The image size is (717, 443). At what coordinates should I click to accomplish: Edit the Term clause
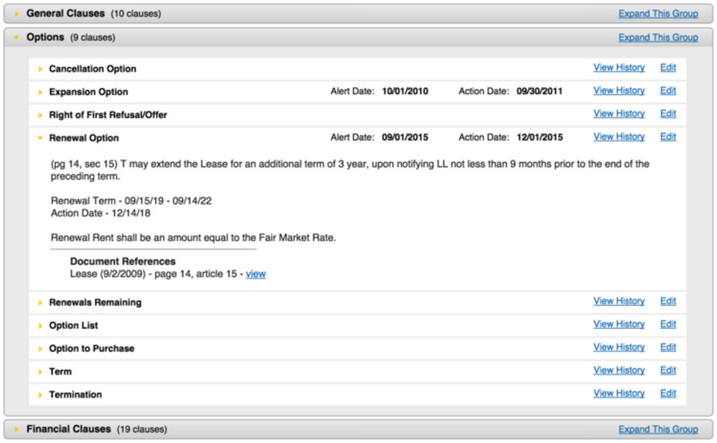(668, 371)
